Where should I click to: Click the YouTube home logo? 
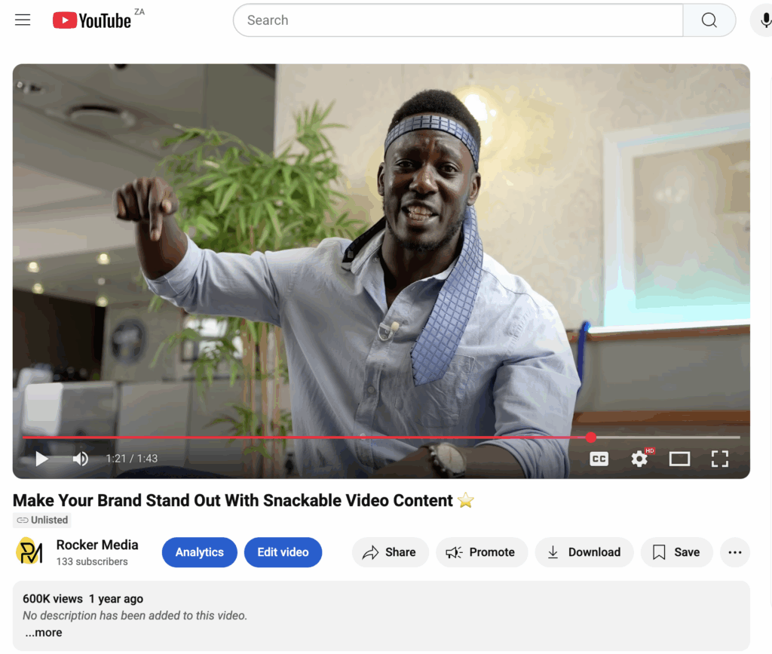click(x=92, y=20)
